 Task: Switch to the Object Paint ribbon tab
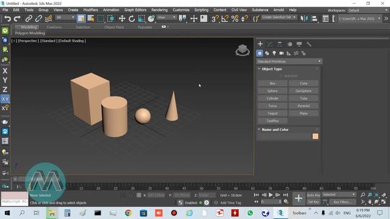[114, 27]
